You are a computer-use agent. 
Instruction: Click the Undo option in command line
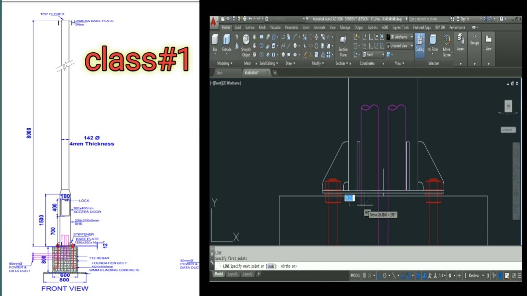270,266
